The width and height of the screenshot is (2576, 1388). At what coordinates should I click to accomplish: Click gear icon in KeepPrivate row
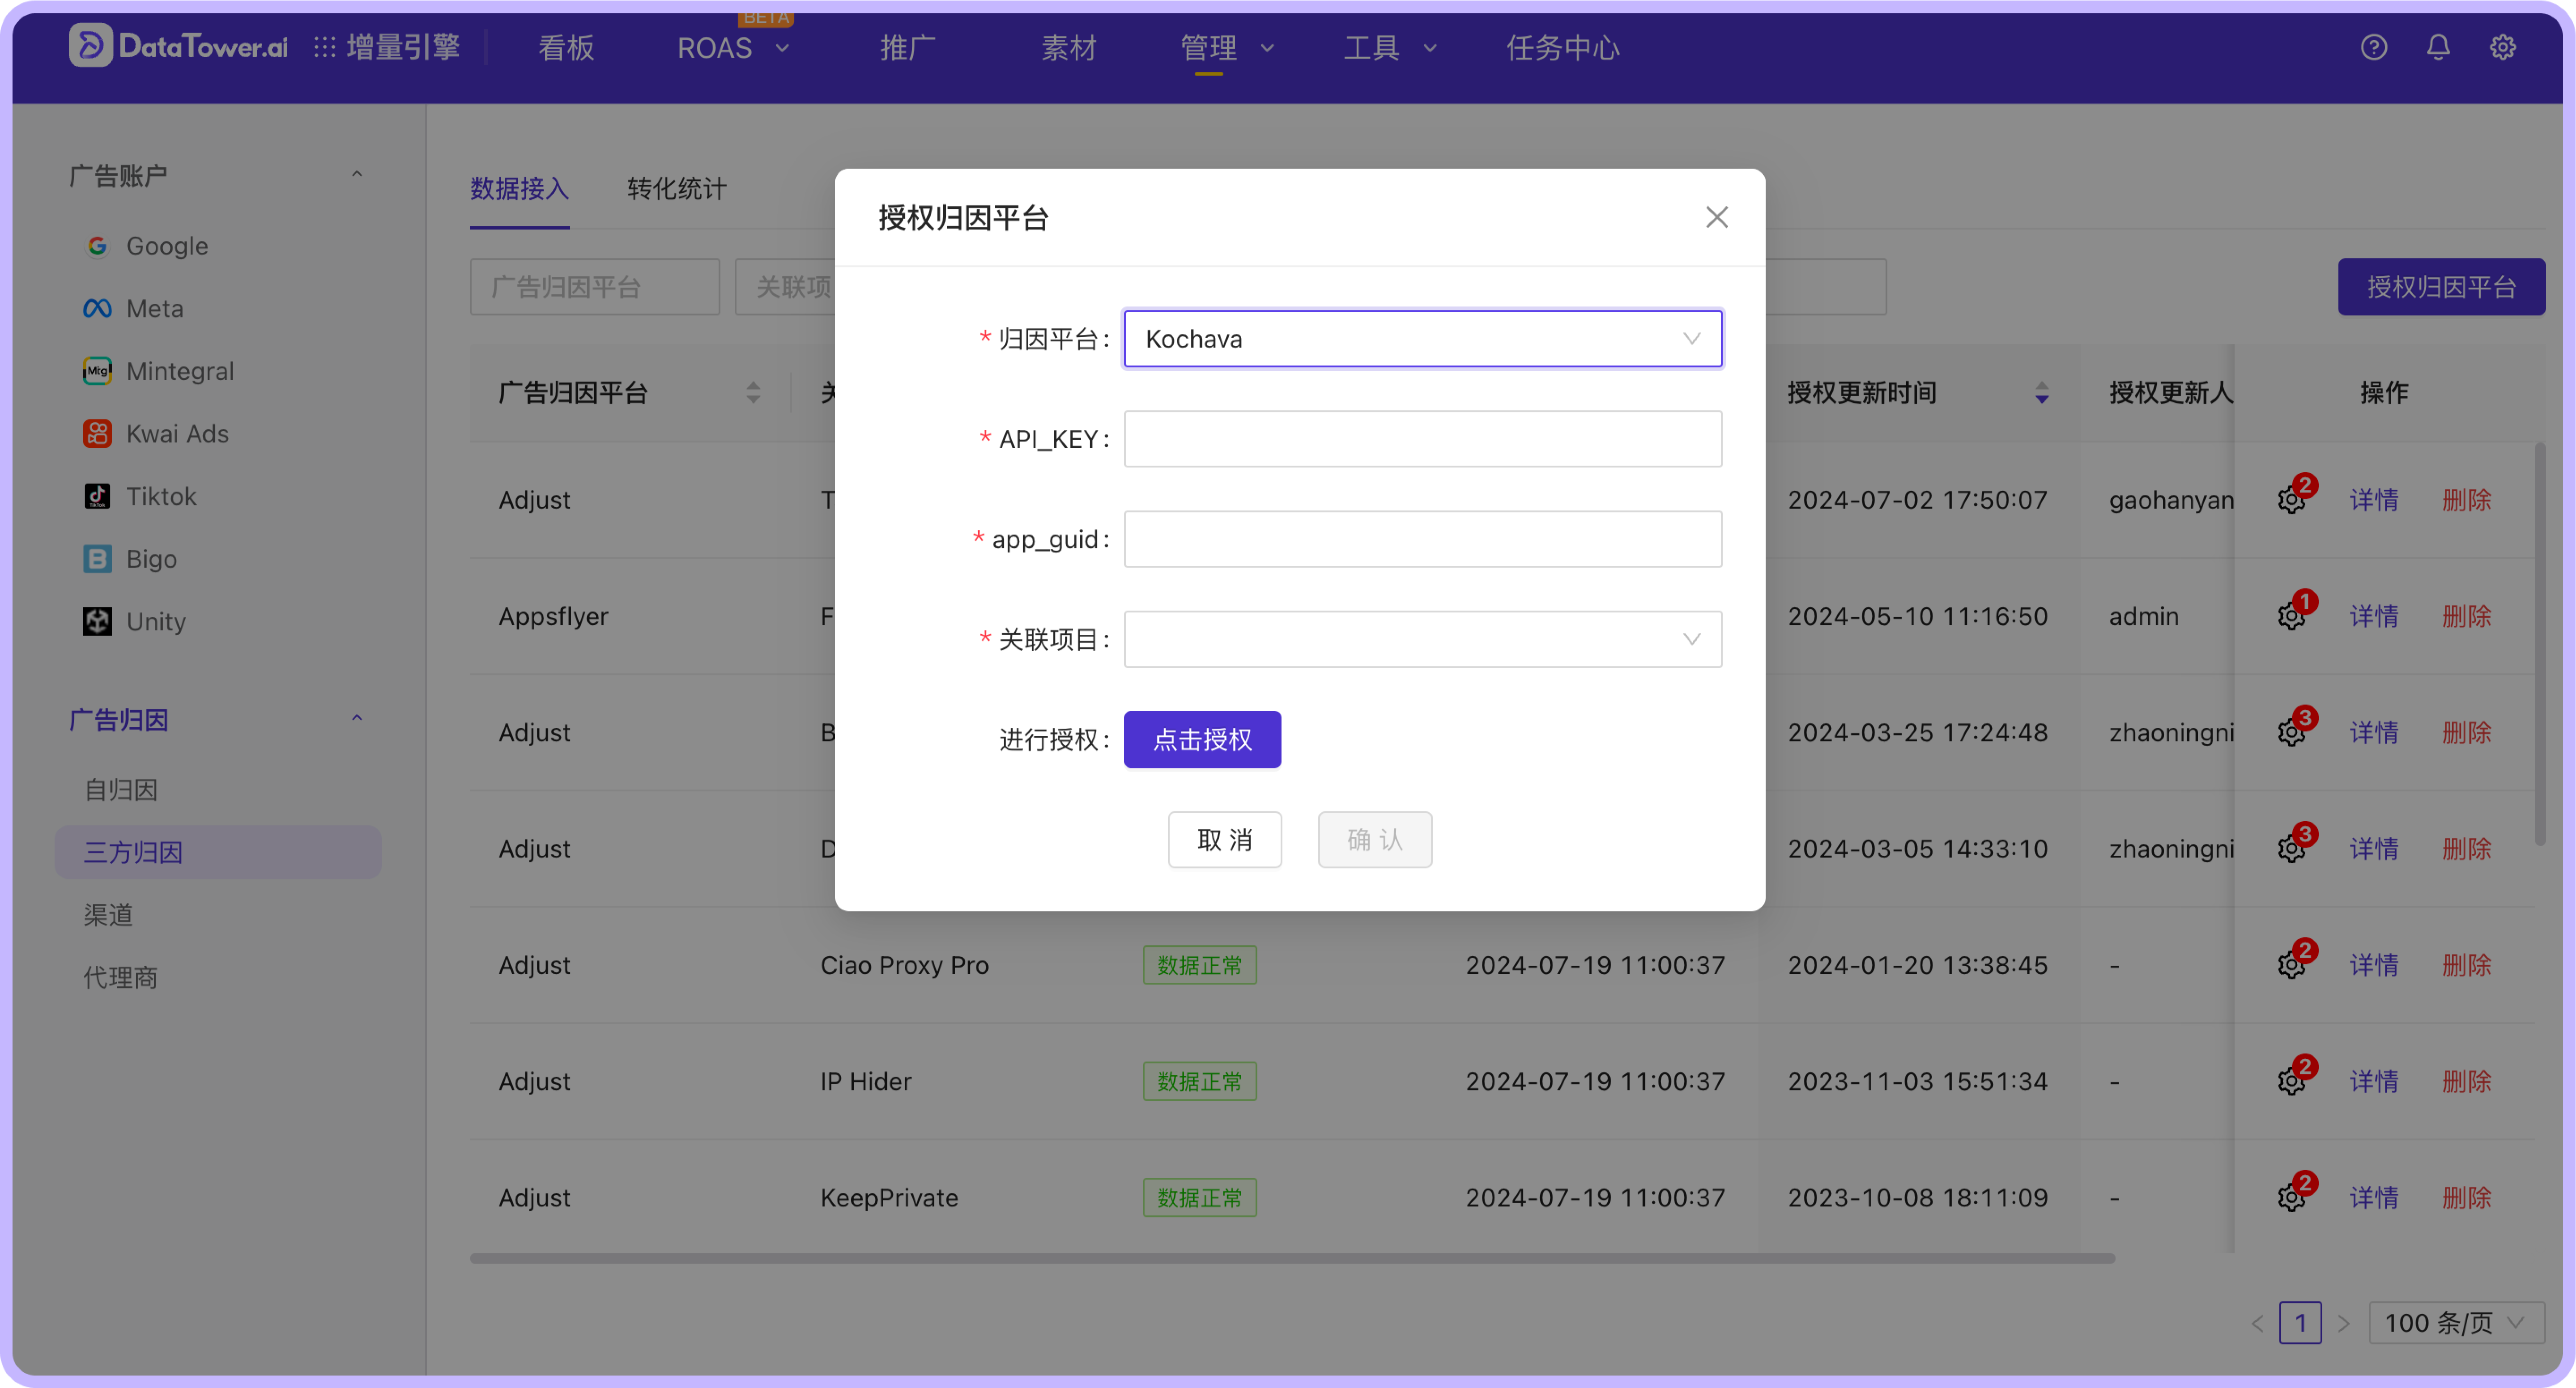click(x=2291, y=1197)
